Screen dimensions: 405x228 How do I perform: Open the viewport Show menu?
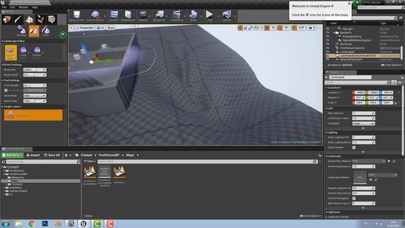[x=111, y=28]
